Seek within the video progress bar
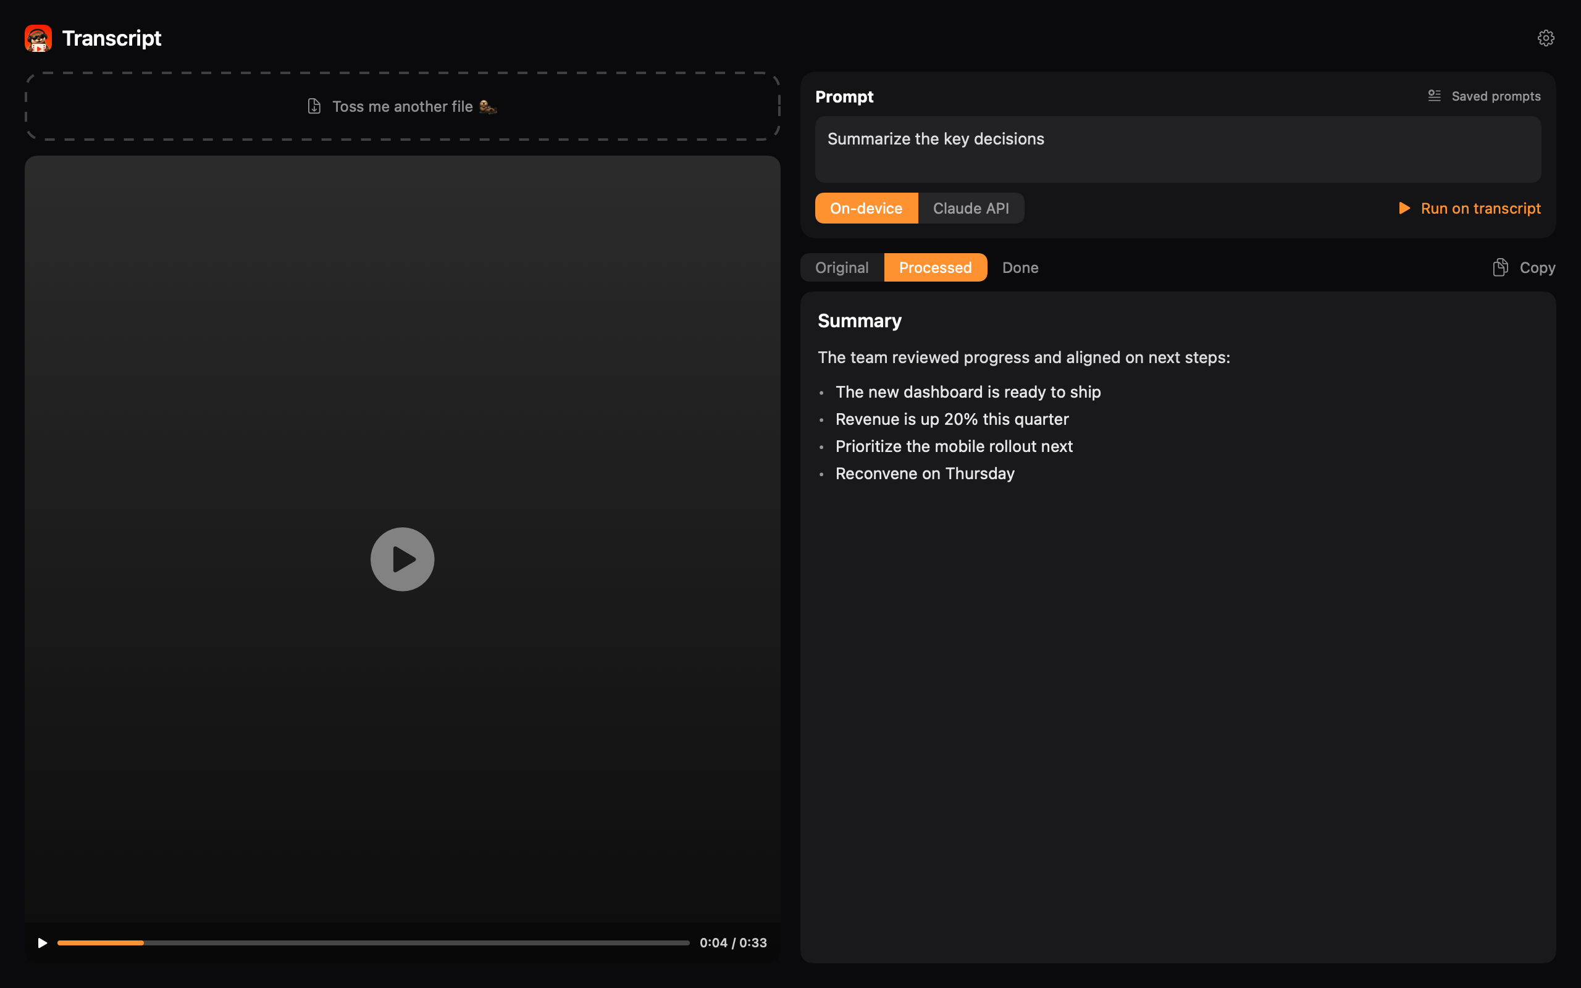 [x=373, y=942]
